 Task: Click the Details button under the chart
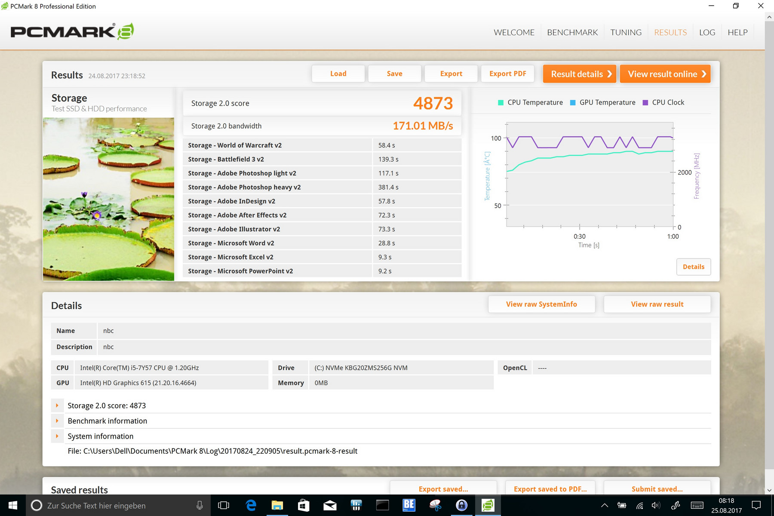click(x=694, y=267)
